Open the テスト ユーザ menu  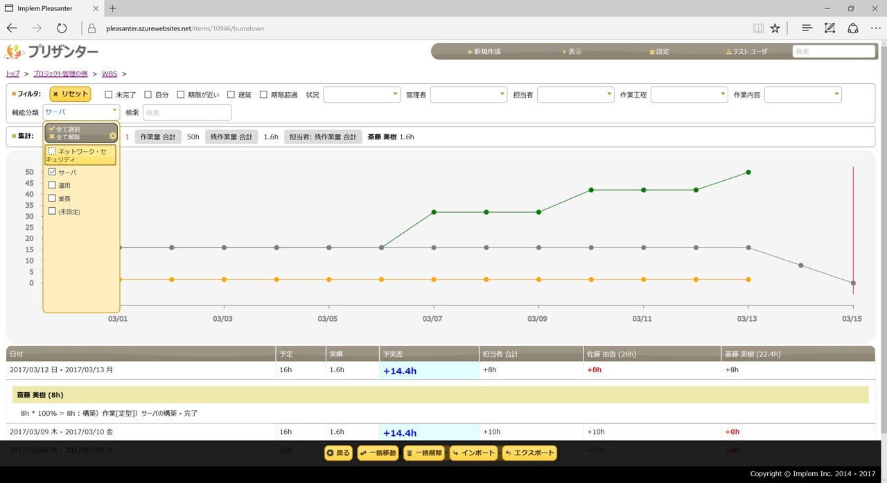coord(746,52)
